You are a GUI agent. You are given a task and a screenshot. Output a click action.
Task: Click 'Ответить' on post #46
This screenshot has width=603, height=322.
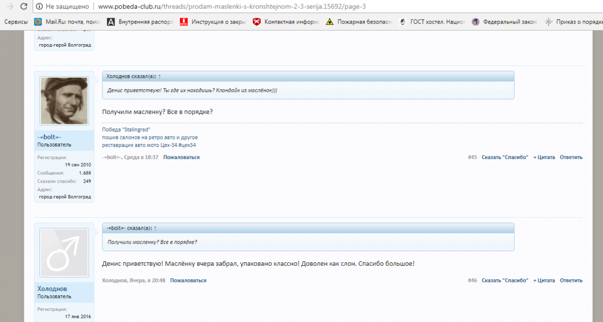coord(571,281)
